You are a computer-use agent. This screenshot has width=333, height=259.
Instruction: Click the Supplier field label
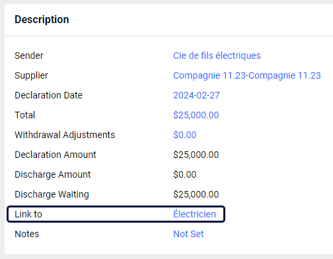pyautogui.click(x=31, y=75)
